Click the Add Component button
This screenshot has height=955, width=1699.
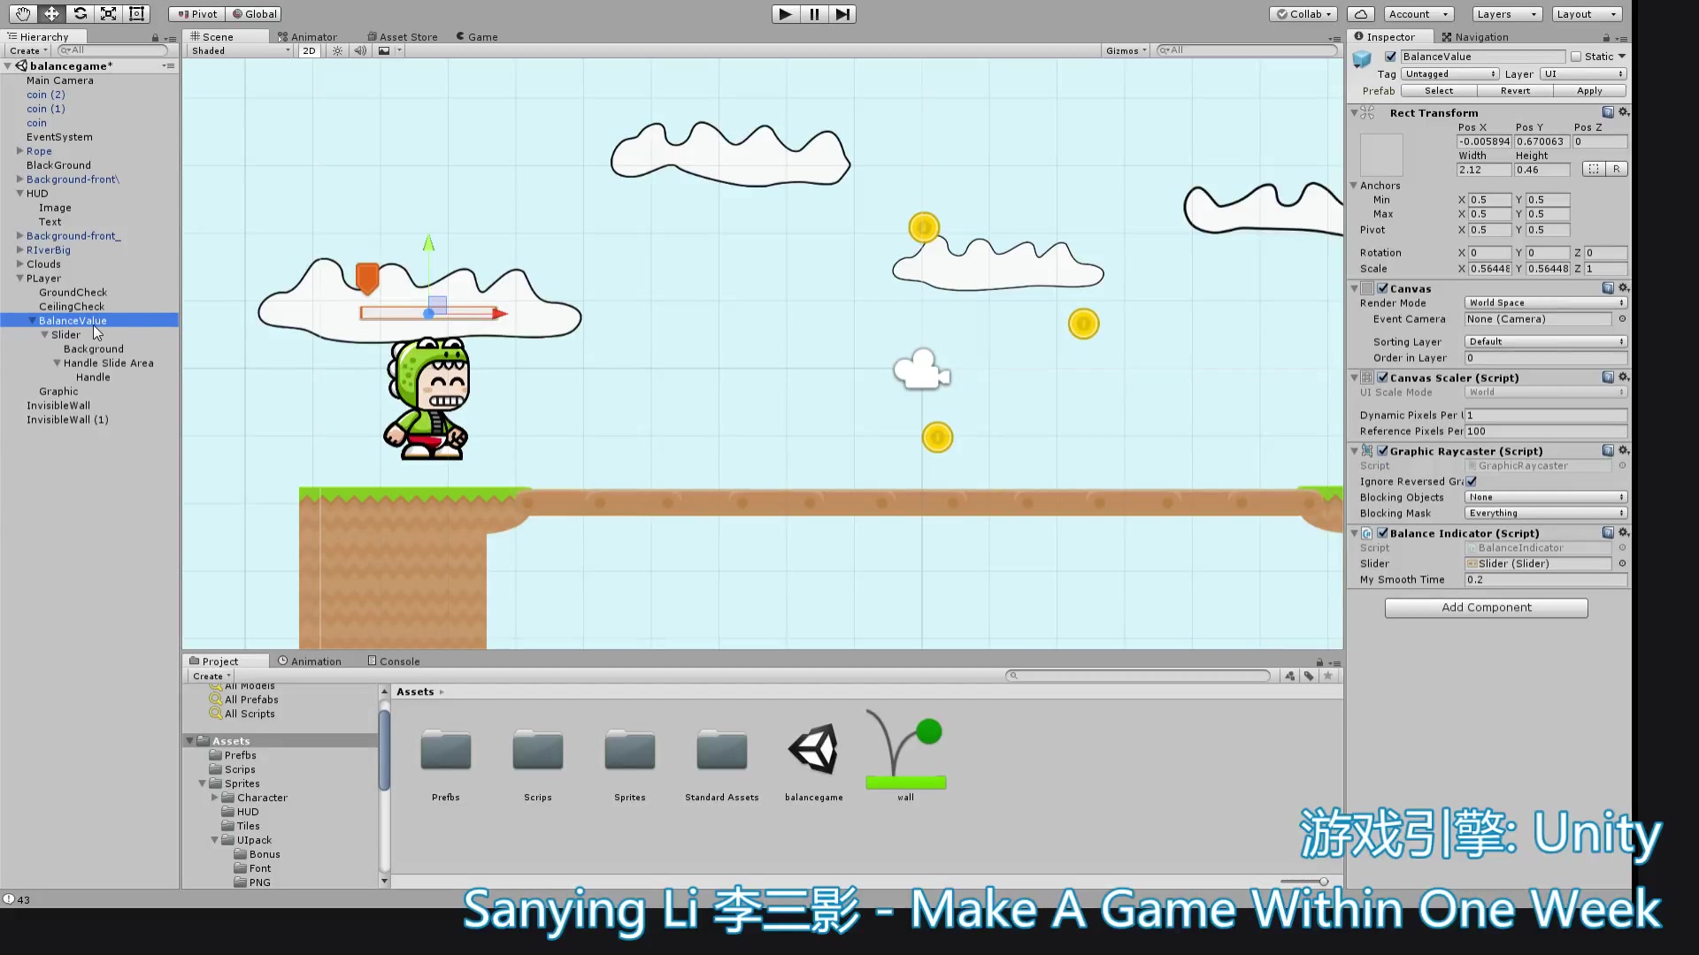click(x=1486, y=607)
